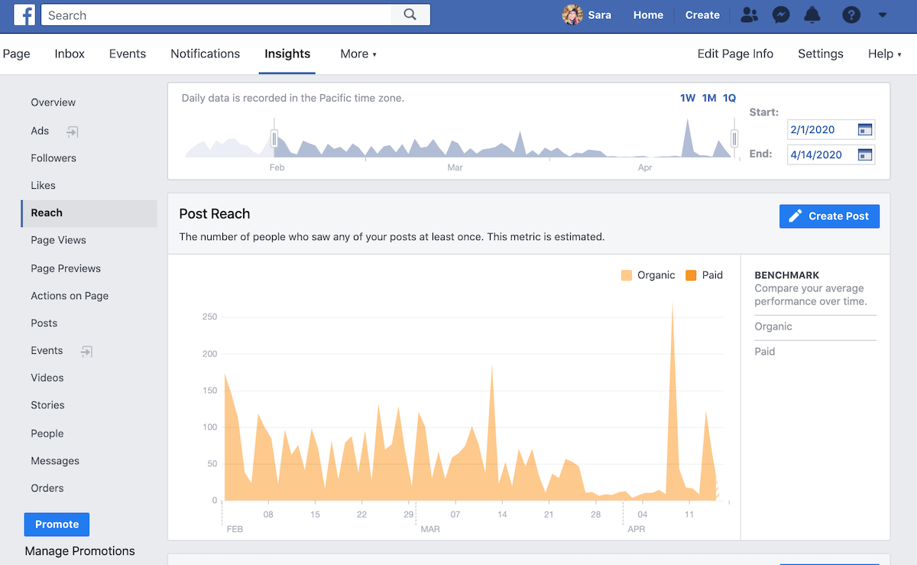Click the Sara profile name
917x565 pixels.
pyautogui.click(x=600, y=15)
